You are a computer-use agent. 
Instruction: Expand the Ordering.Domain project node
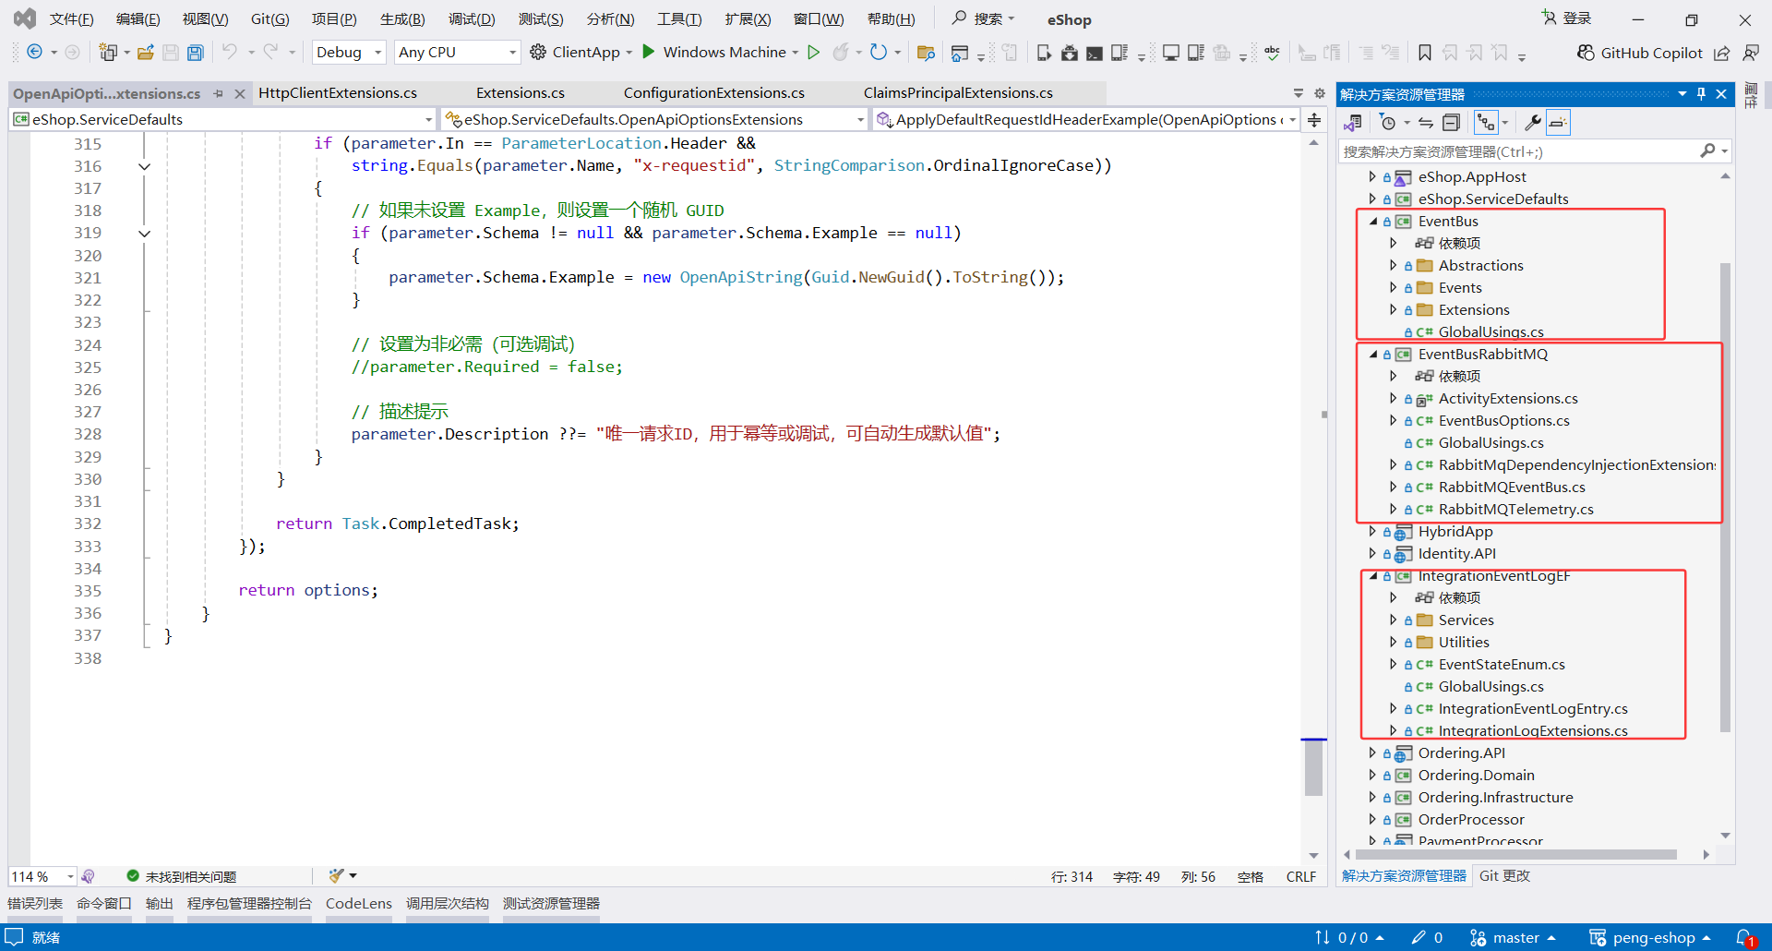(1372, 776)
